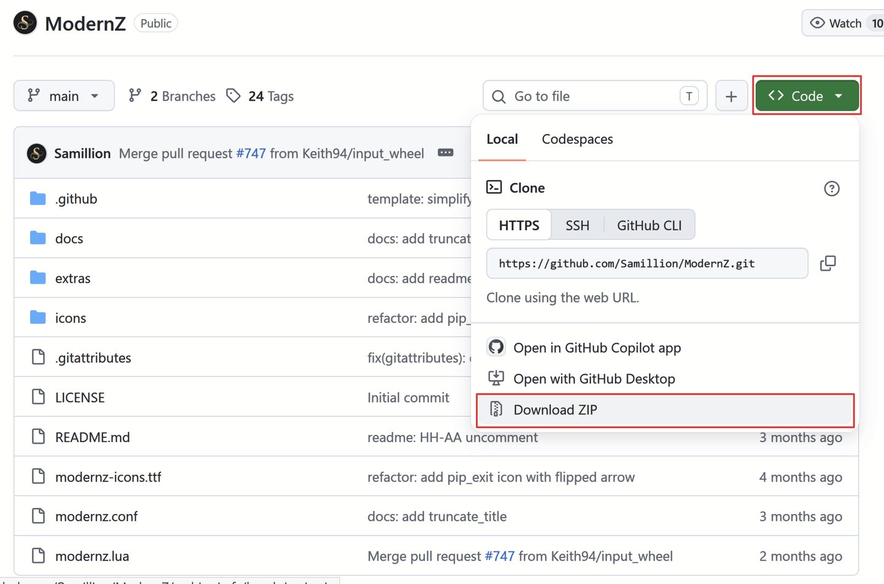Open the LICENSE file link
The height and width of the screenshot is (584, 884).
click(x=80, y=397)
